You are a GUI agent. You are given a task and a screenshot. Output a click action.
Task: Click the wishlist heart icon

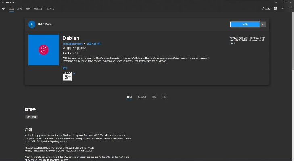[x=75, y=48]
